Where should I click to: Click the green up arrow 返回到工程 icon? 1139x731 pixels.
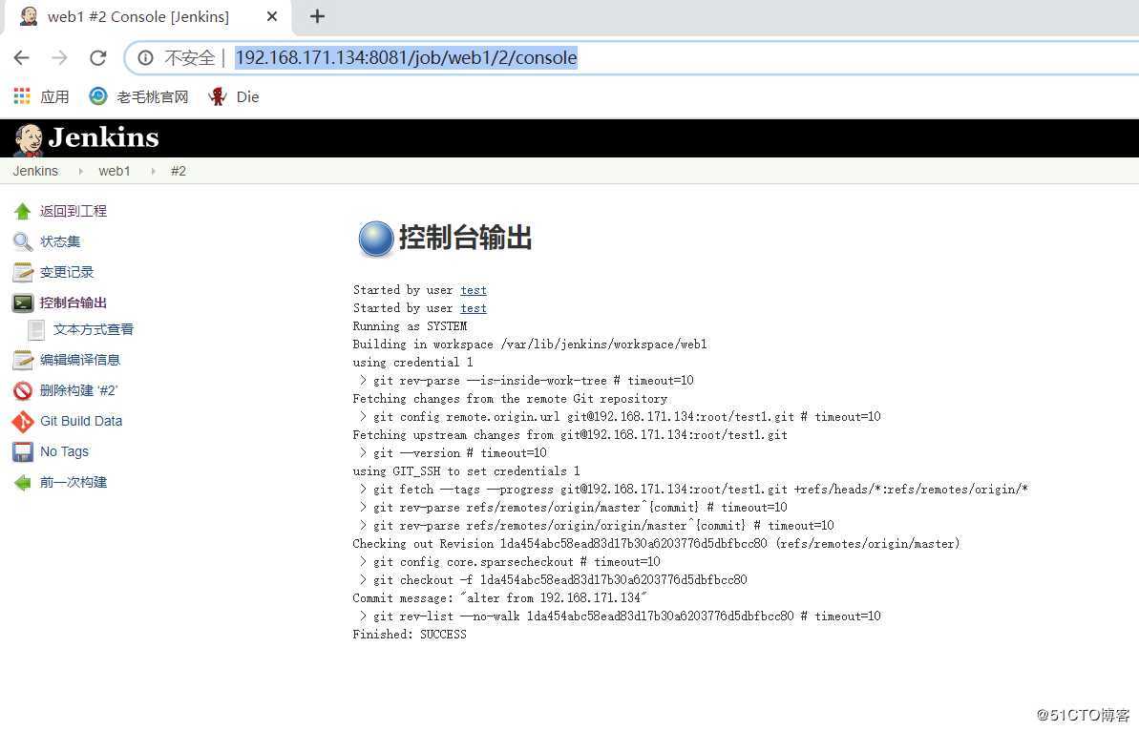point(23,211)
